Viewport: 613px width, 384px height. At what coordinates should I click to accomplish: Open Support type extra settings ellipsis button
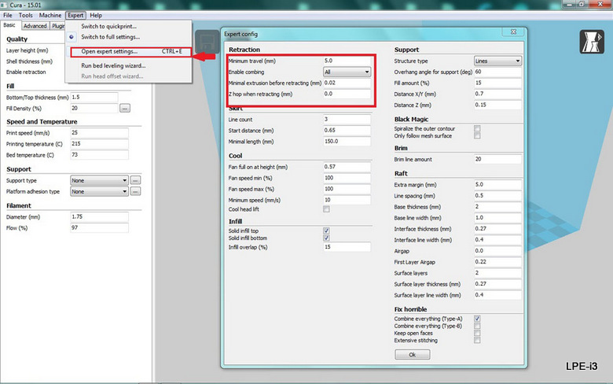[x=135, y=180]
